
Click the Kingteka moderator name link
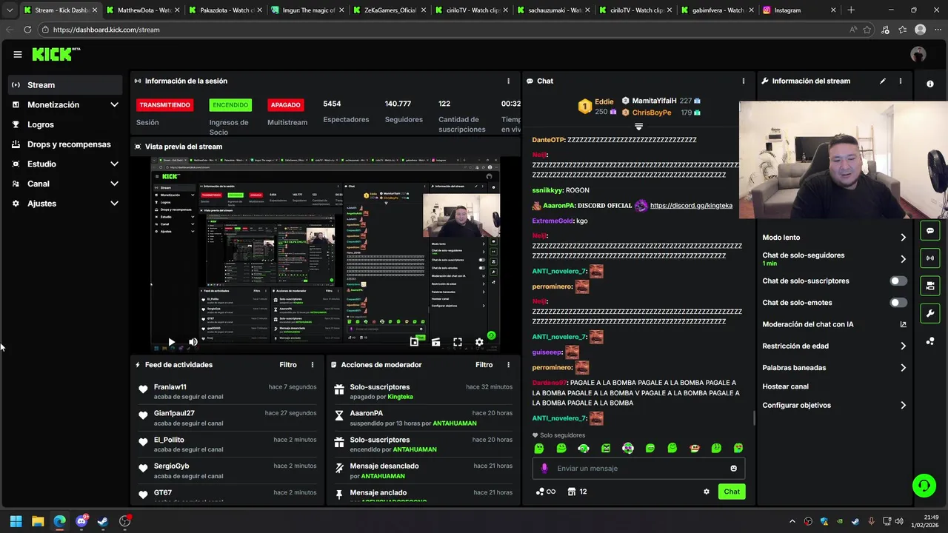click(400, 397)
